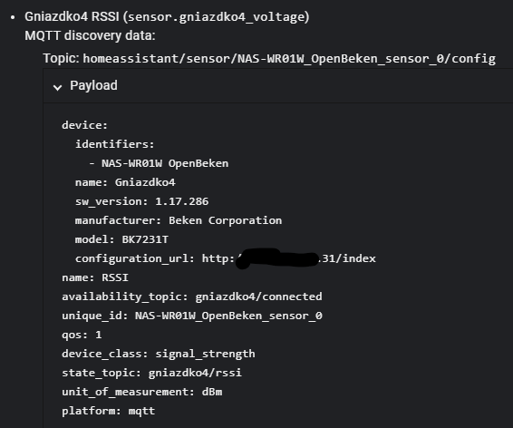Select the NAS-WR01W OpenBeken identifier entry
513x428 pixels.
(x=165, y=163)
